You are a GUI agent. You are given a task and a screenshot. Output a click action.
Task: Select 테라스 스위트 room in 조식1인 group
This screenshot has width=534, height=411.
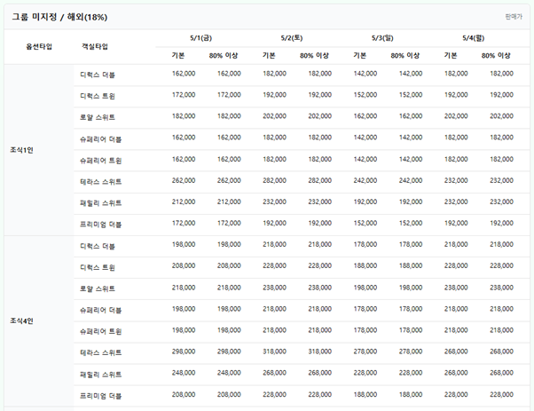(x=100, y=181)
